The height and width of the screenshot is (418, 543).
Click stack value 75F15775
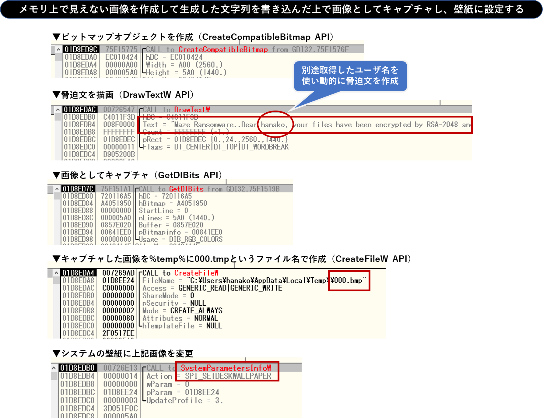(121, 49)
